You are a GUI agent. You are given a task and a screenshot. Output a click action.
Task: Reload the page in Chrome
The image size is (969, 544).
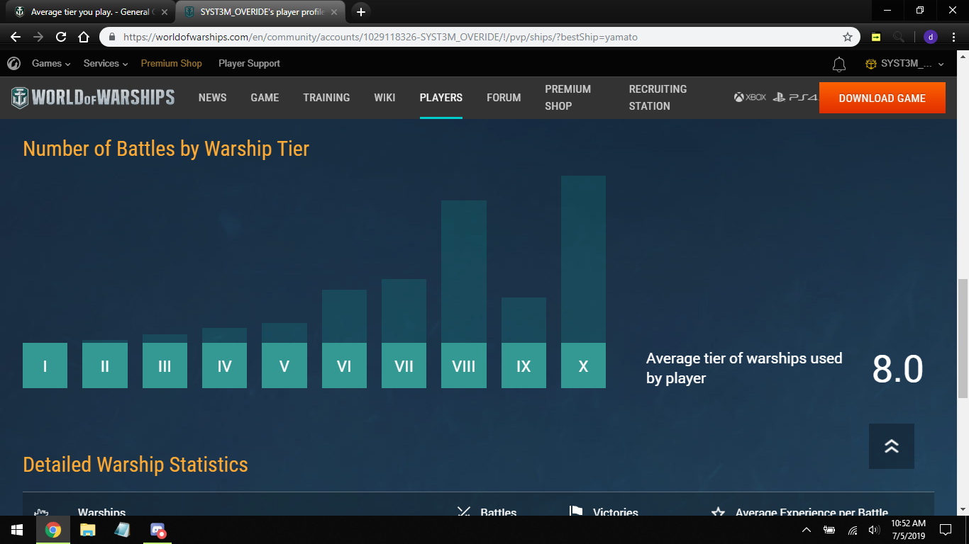click(61, 37)
